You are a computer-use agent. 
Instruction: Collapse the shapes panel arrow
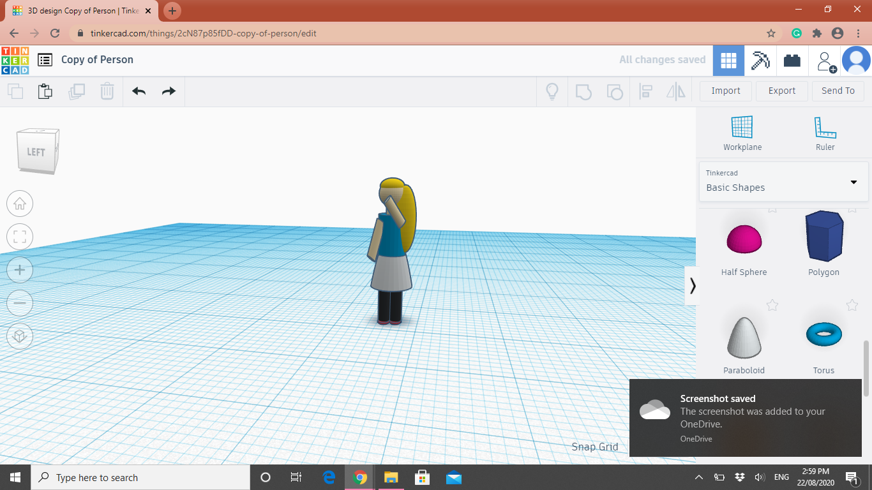point(692,285)
